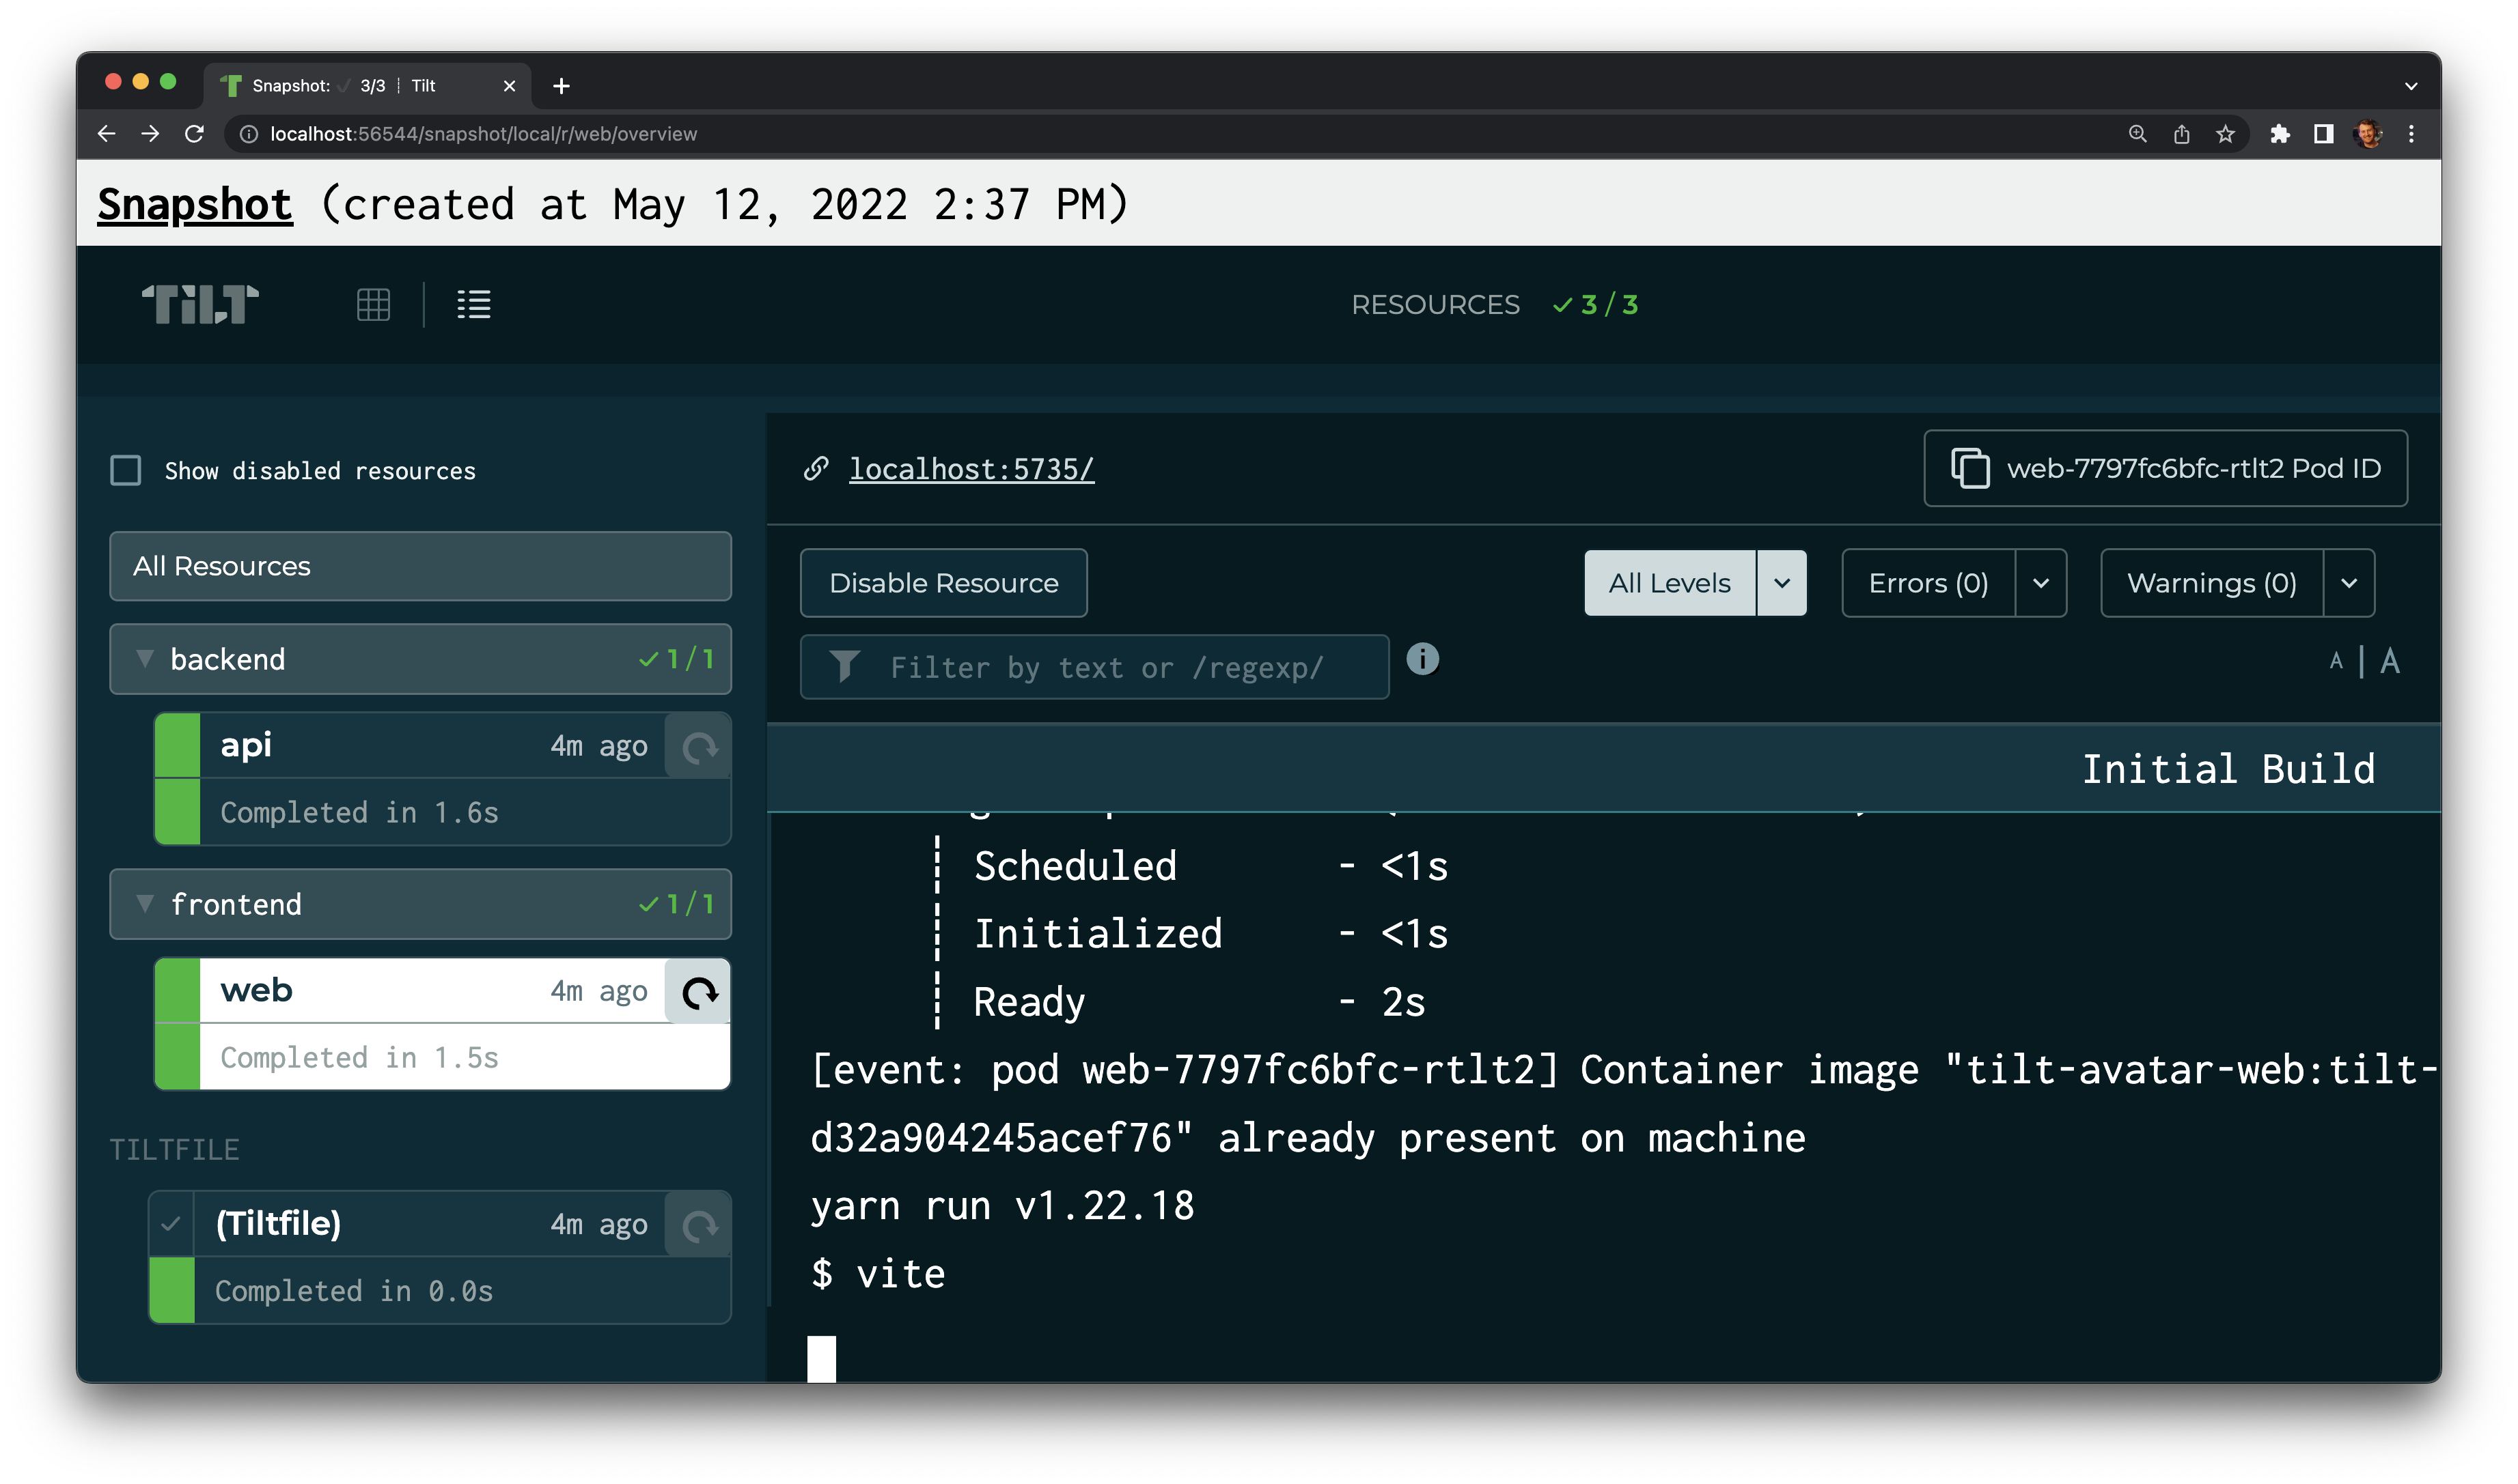Click the Disable Resource button
This screenshot has height=1484, width=2518.
(943, 583)
